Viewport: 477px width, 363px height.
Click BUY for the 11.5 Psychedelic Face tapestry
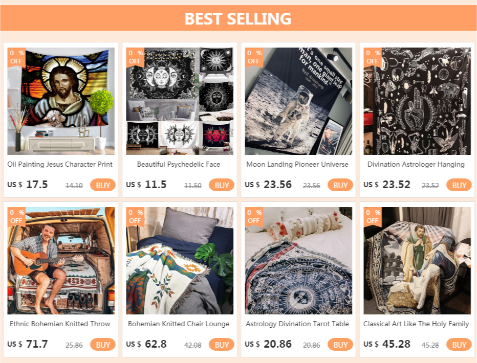coord(222,185)
